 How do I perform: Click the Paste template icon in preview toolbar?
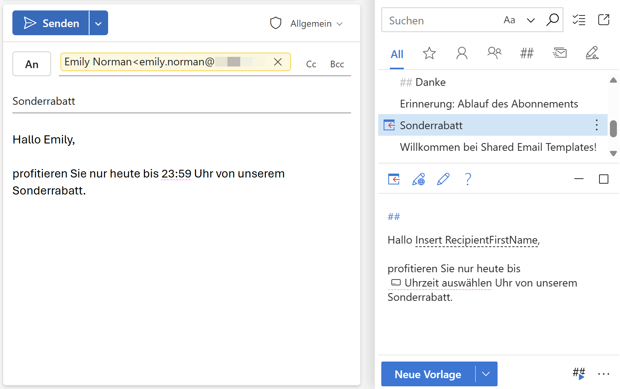click(x=394, y=179)
